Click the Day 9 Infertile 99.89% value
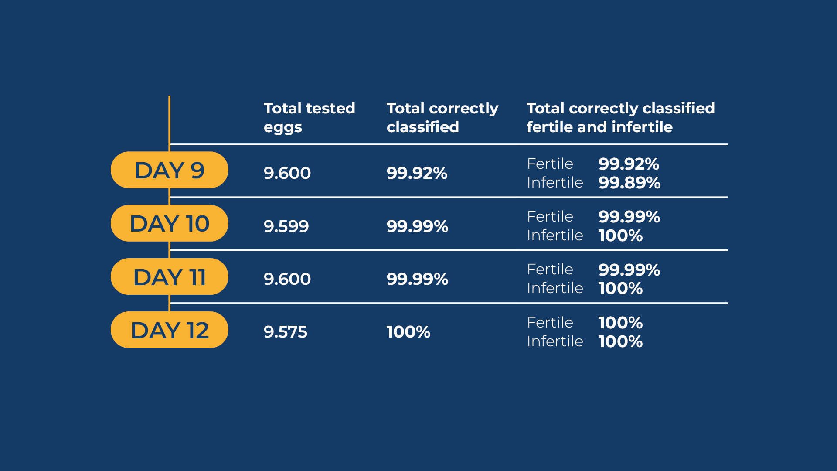The width and height of the screenshot is (837, 471). [629, 183]
